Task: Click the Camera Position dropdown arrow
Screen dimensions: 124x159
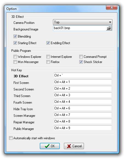Action: click(110, 22)
